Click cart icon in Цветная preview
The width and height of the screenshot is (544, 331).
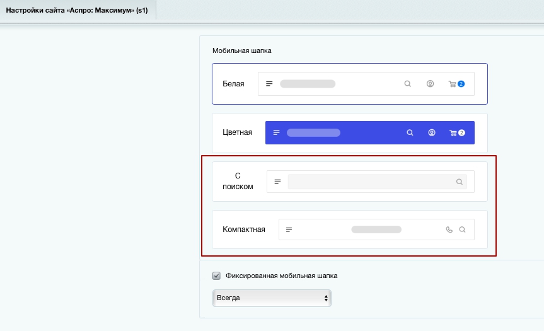[x=453, y=133]
